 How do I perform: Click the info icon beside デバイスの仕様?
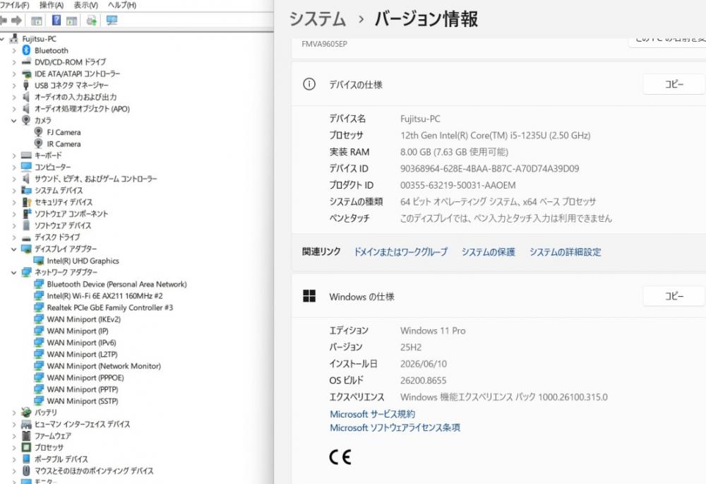click(x=309, y=84)
